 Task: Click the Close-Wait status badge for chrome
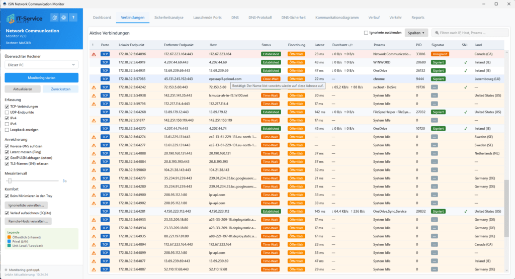[x=271, y=79]
